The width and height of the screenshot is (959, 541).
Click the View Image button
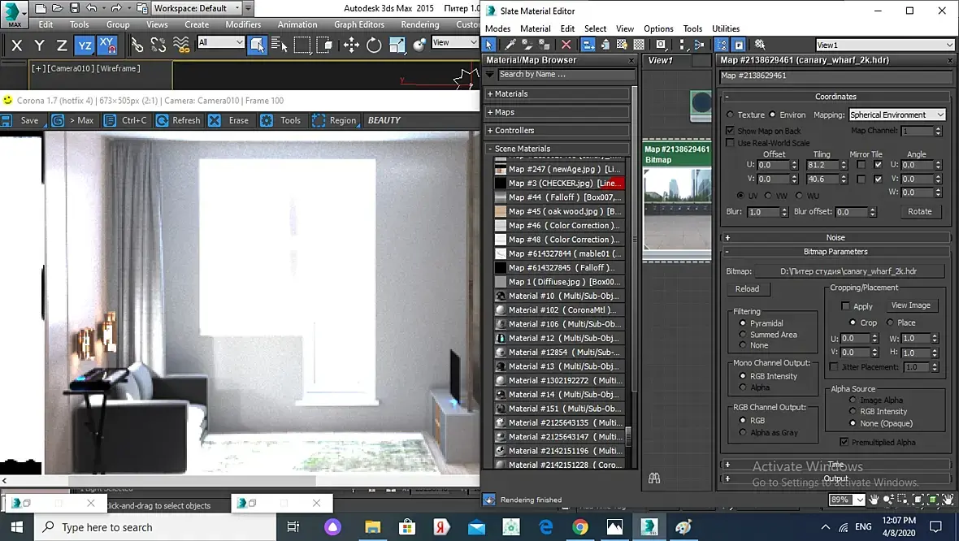(910, 305)
